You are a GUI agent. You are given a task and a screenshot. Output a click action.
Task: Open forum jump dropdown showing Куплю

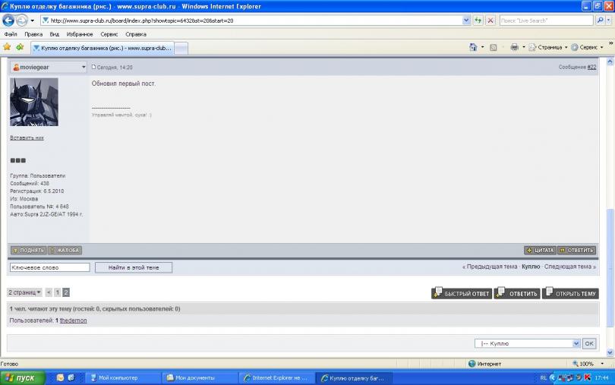pos(527,343)
